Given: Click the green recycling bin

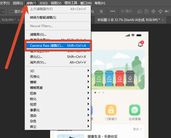Looking at the screenshot, I should click(x=99, y=78).
